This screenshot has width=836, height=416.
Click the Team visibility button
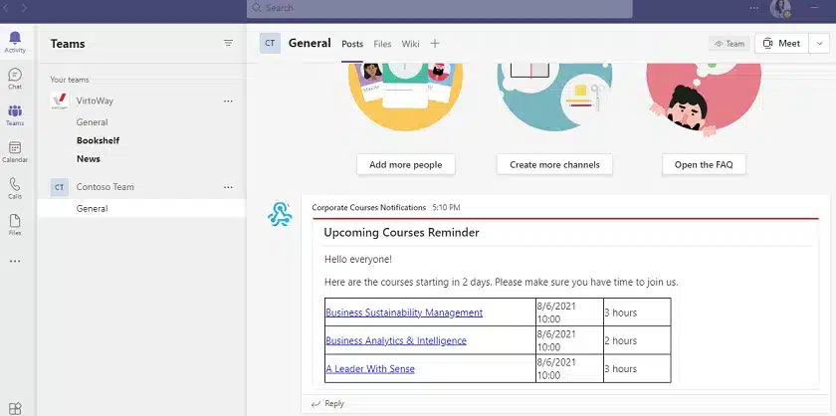click(730, 44)
